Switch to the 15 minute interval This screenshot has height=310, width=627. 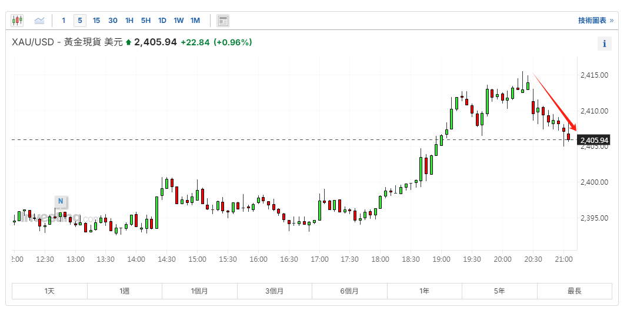tap(96, 21)
